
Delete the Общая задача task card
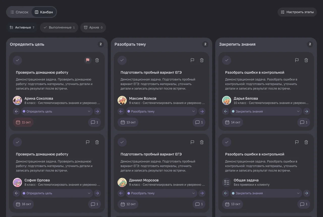point(306,142)
